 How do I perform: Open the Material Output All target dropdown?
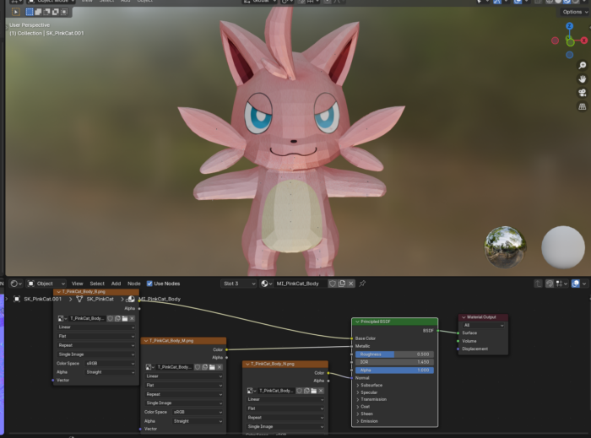click(x=483, y=325)
